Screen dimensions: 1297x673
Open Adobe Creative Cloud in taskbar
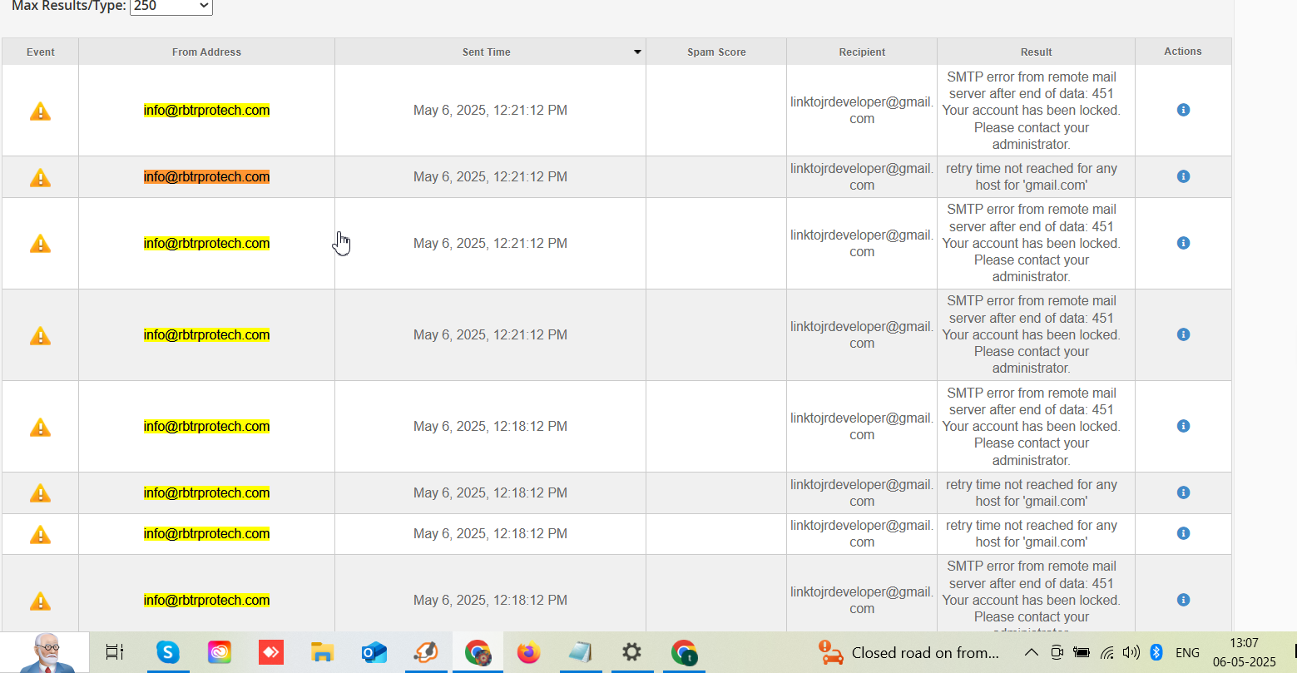[x=220, y=653]
